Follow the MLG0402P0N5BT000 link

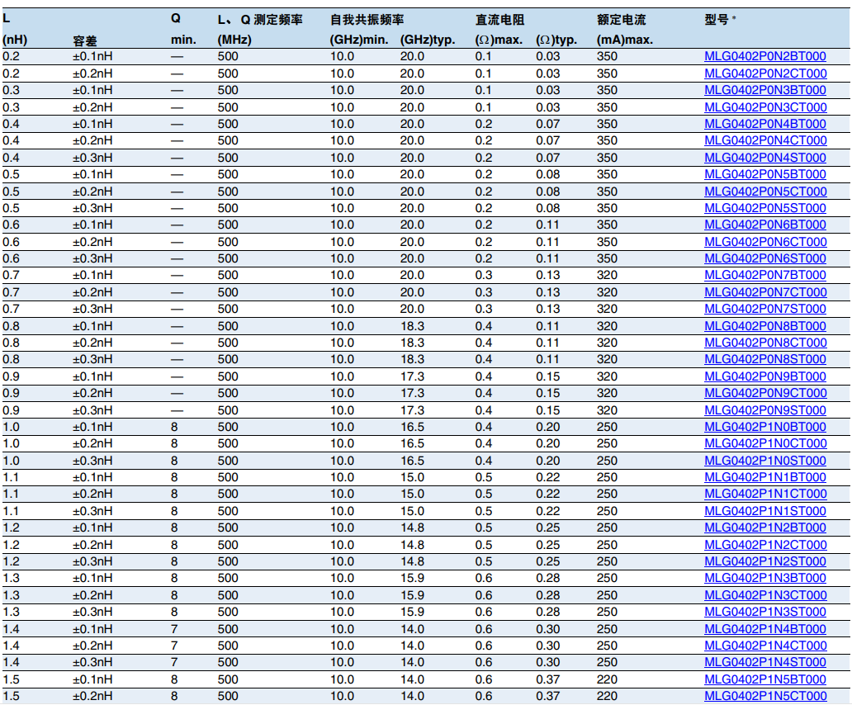(764, 174)
